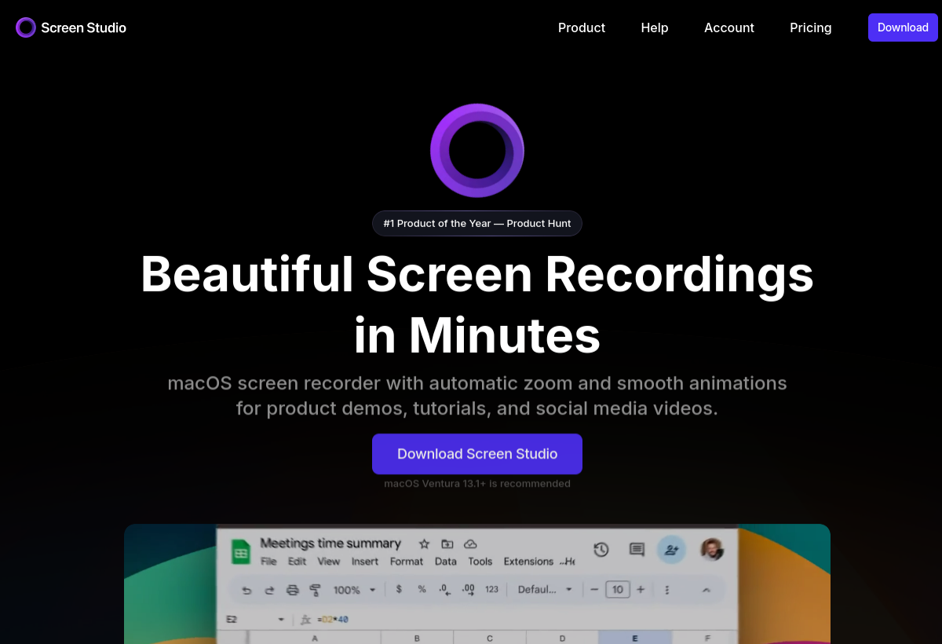The image size is (942, 644).
Task: Go to Account in the navigation
Action: pyautogui.click(x=729, y=27)
